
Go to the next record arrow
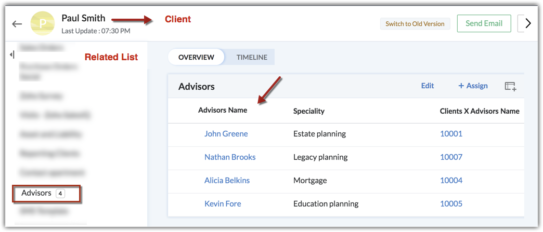pyautogui.click(x=528, y=23)
